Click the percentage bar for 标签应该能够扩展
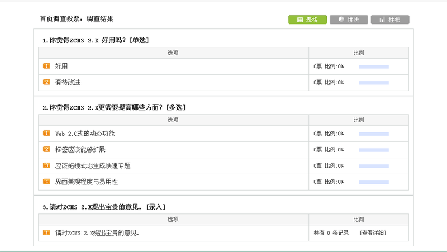Viewport: 447px width, 252px height. point(373,150)
